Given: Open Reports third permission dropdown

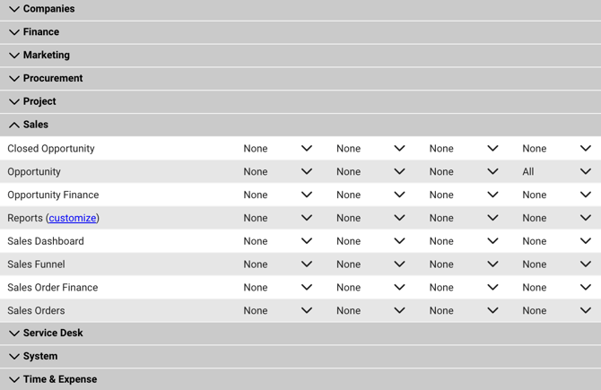Looking at the screenshot, I should (x=464, y=218).
